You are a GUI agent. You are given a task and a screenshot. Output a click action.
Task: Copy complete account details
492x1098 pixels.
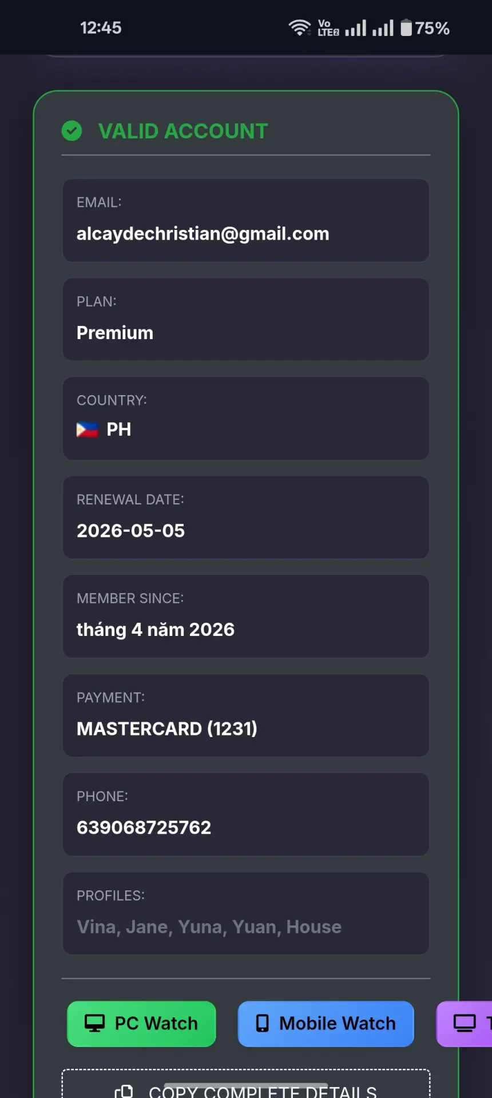click(x=246, y=1084)
